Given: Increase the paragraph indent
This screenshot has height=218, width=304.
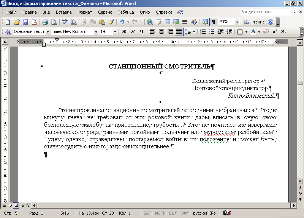Looking at the screenshot, I should pyautogui.click(x=229, y=32).
